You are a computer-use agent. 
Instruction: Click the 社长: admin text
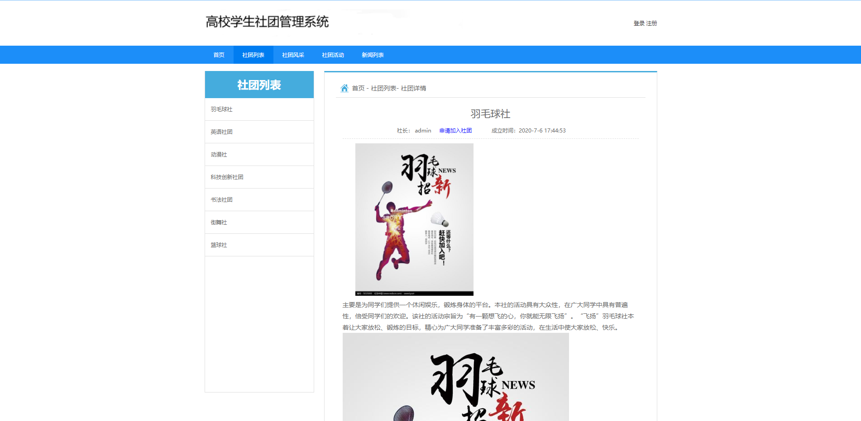click(x=414, y=131)
